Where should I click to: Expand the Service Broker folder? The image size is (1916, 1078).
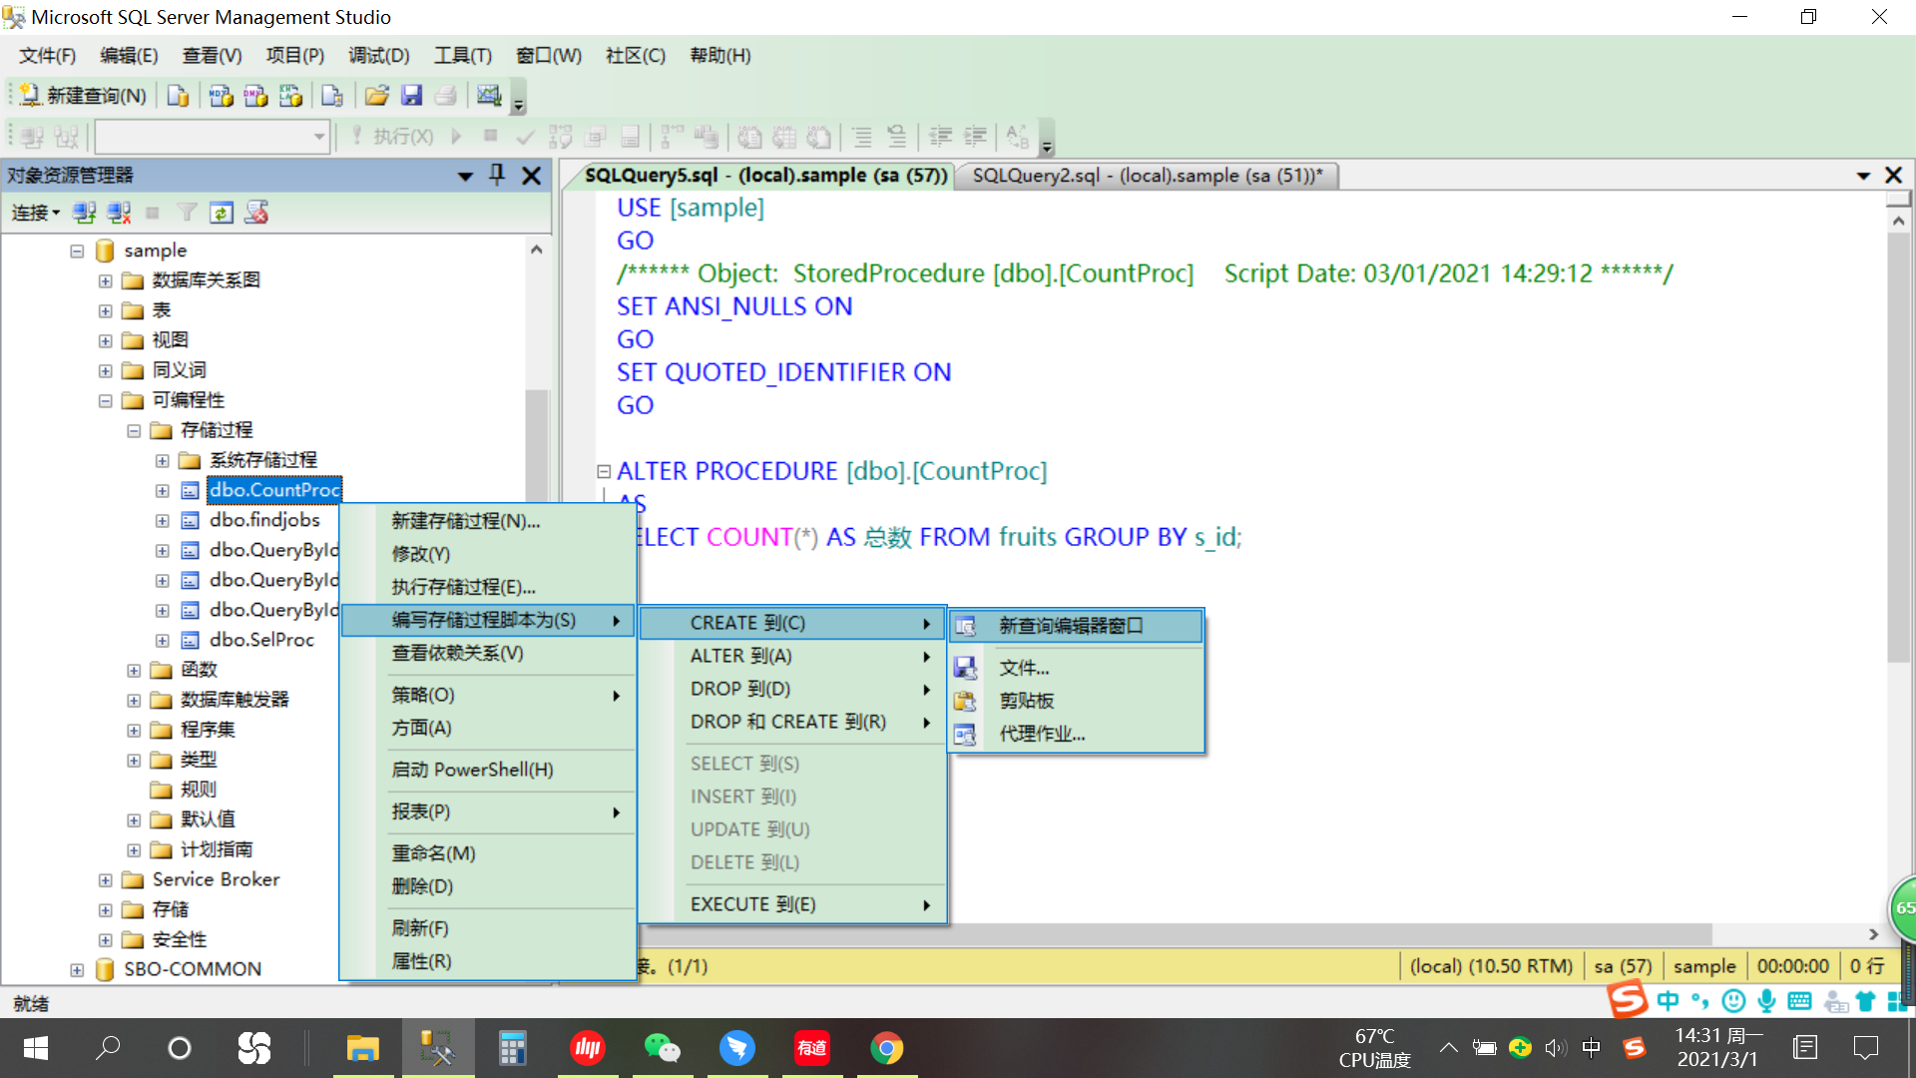point(105,879)
